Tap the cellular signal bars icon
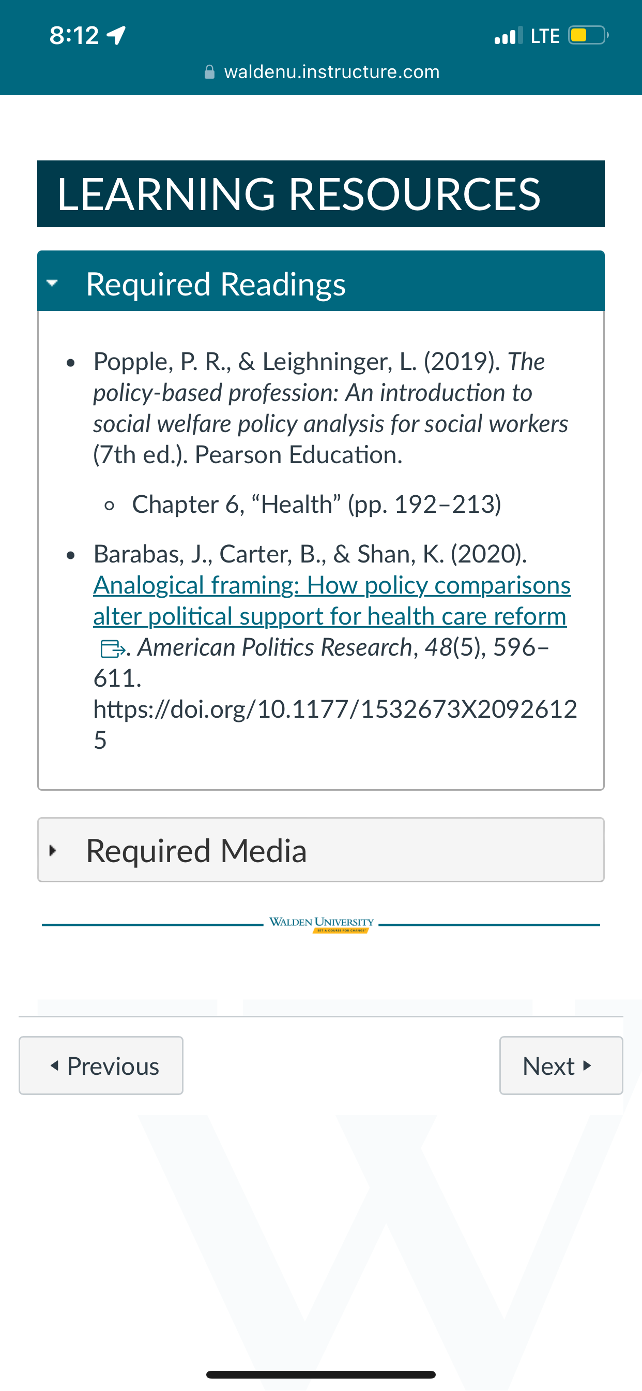642x1391 pixels. [508, 35]
